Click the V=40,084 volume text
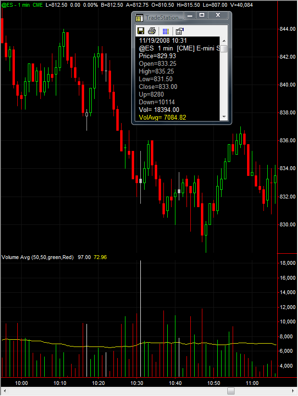 (241, 5)
